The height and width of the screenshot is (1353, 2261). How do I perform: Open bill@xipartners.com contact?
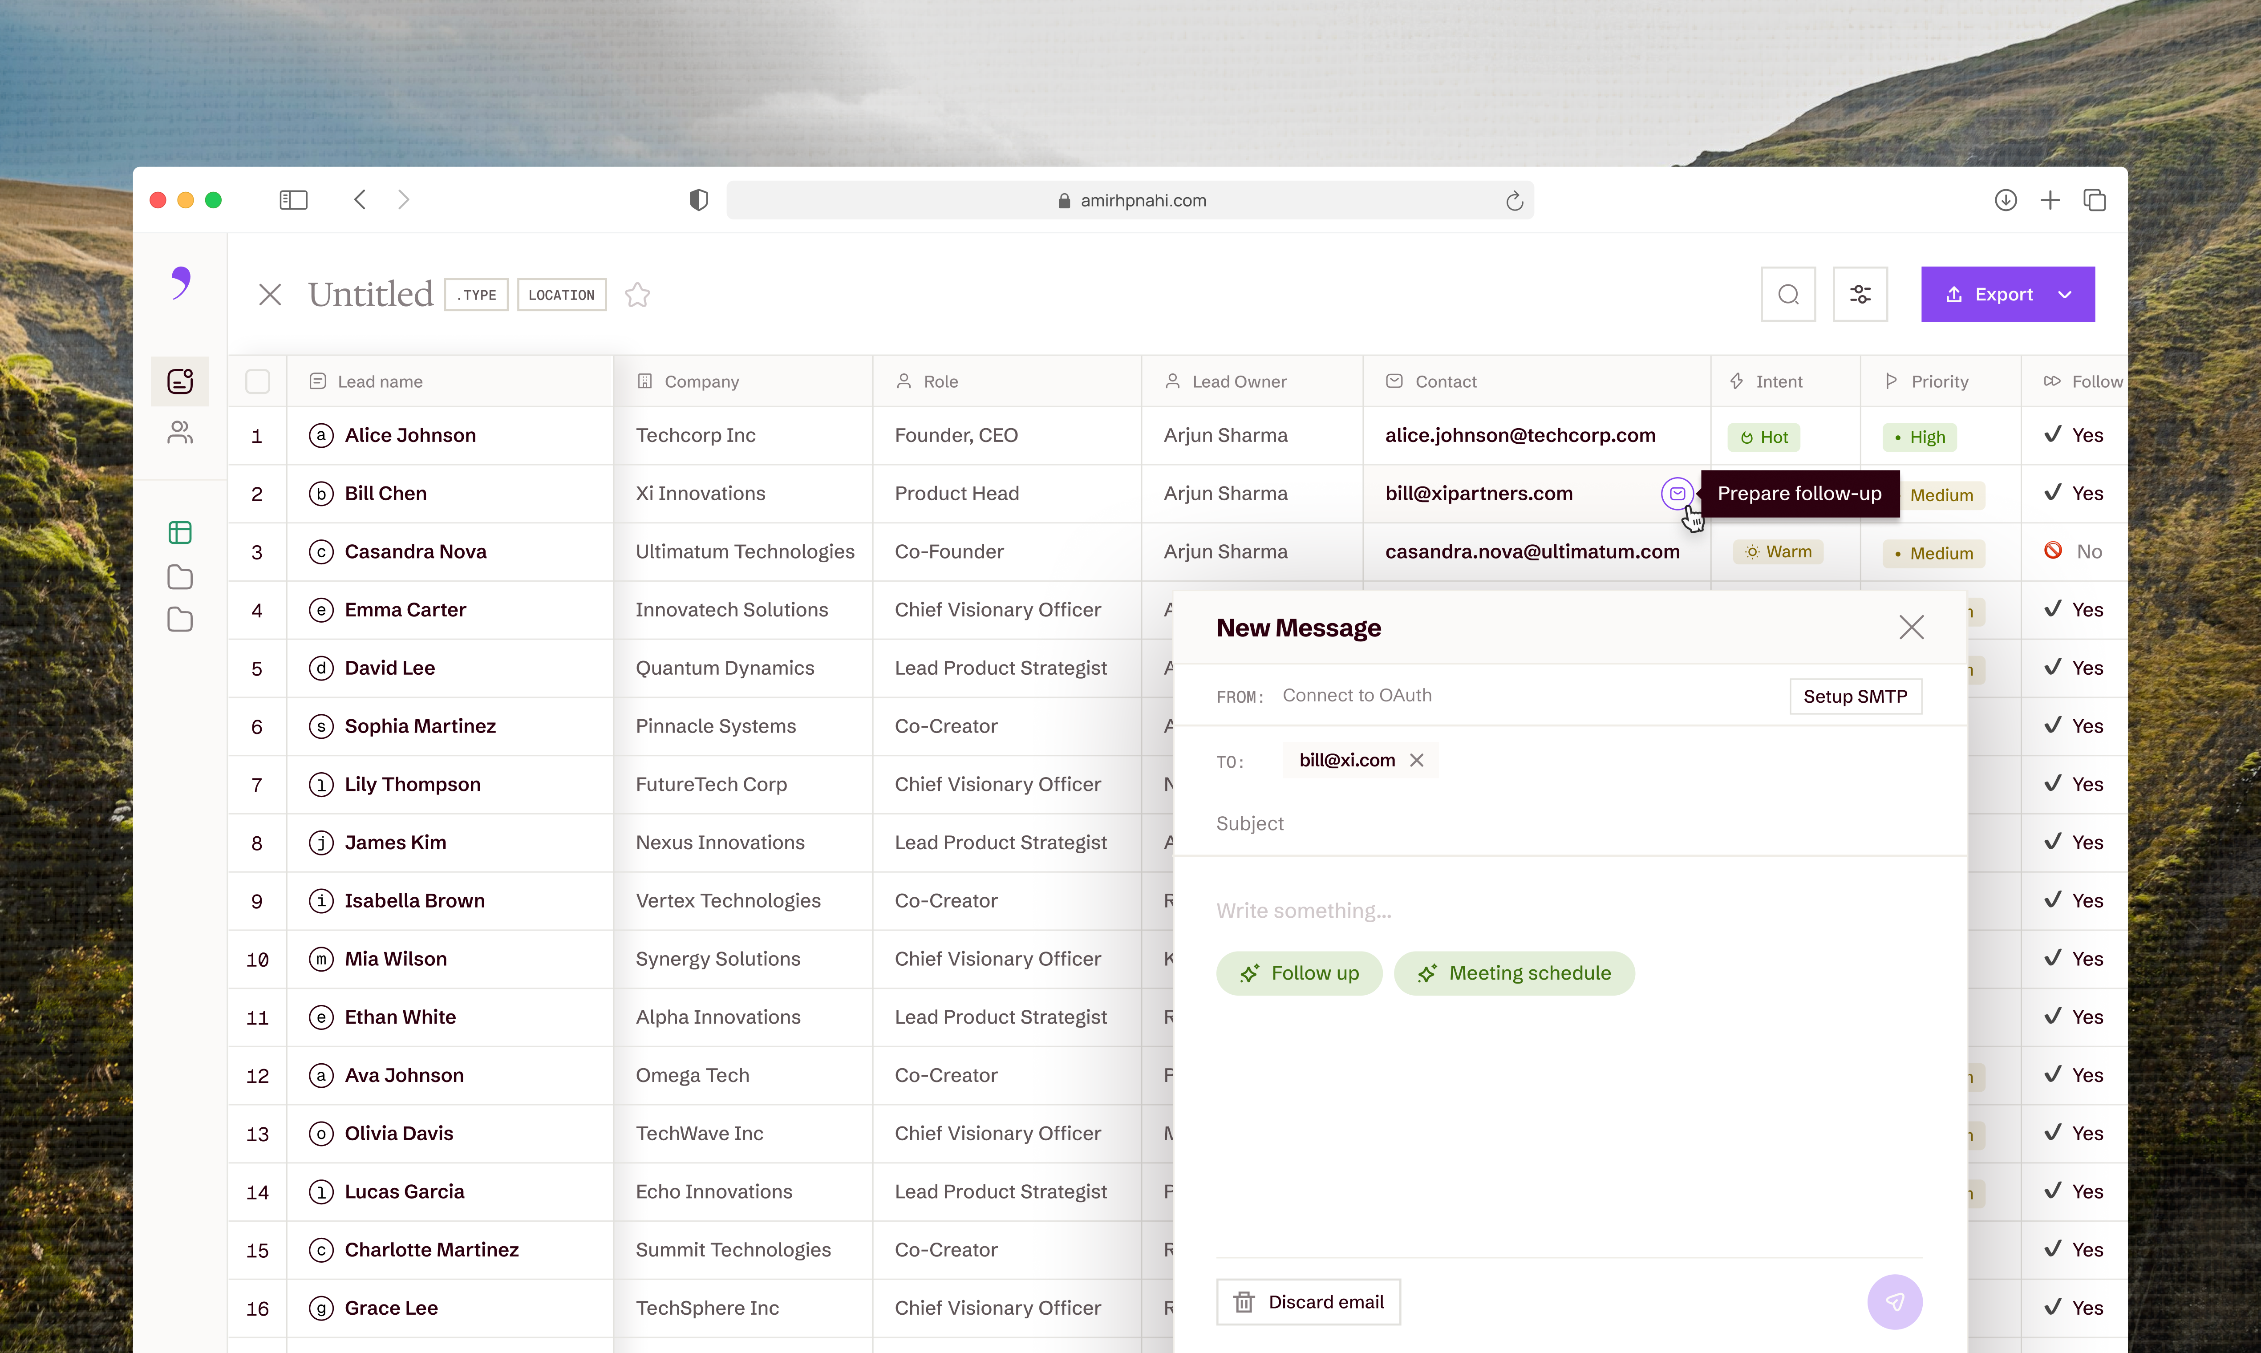pyautogui.click(x=1479, y=493)
